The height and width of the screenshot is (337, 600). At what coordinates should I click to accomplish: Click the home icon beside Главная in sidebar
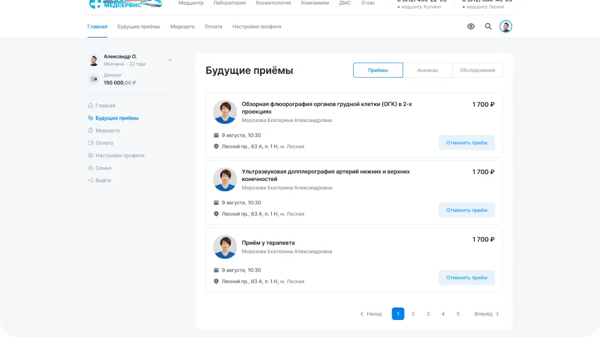tap(90, 106)
